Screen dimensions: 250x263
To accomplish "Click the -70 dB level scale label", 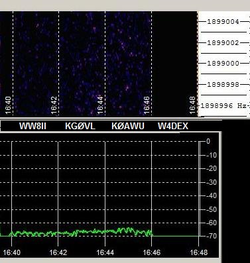I will (x=212, y=236).
